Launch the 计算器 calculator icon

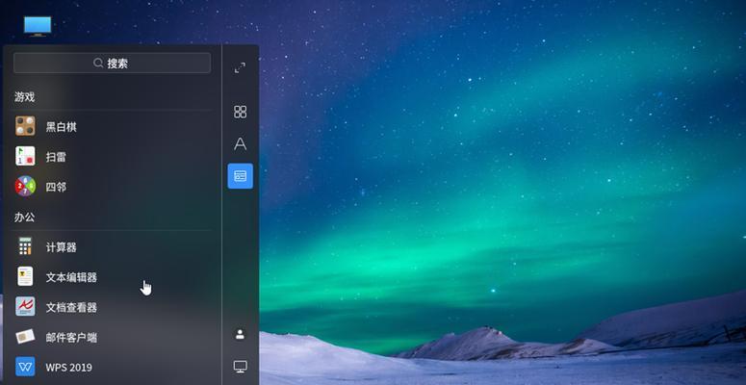(x=25, y=246)
